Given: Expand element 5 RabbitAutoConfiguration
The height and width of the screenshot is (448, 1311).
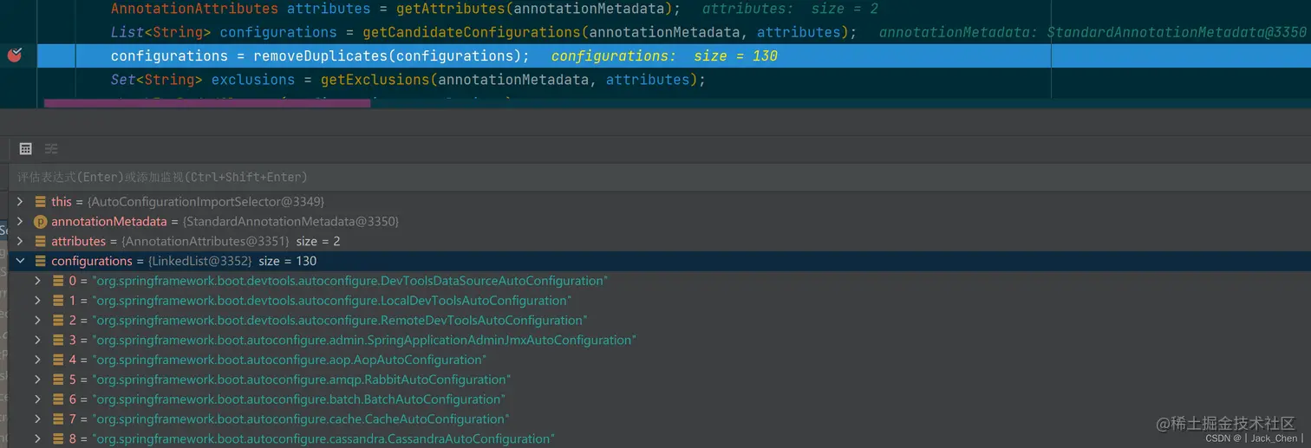Looking at the screenshot, I should click(37, 380).
